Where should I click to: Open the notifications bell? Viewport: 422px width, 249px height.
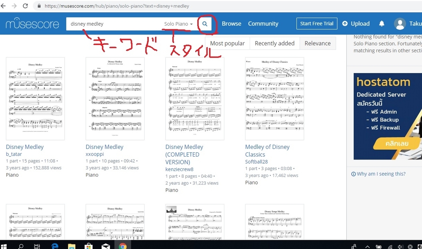click(x=382, y=24)
